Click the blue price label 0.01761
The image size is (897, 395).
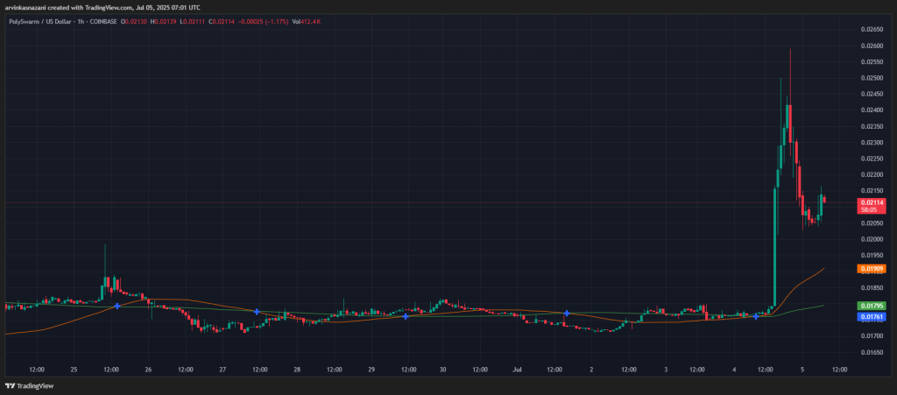click(x=872, y=316)
